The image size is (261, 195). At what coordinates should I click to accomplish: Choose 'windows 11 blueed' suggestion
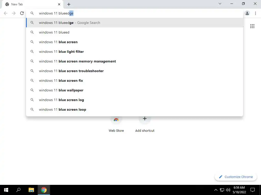pyautogui.click(x=135, y=32)
